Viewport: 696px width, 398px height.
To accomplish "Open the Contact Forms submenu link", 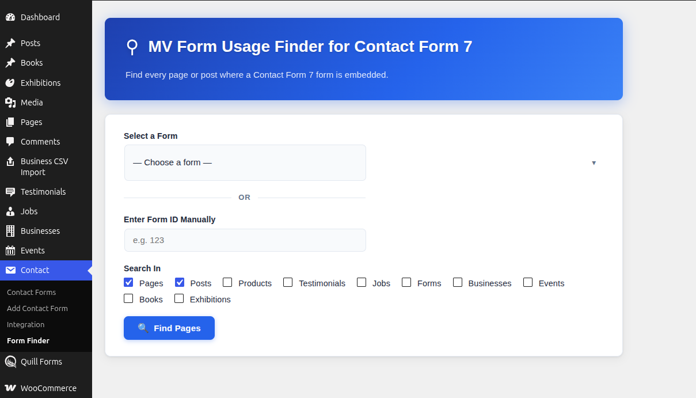I will click(x=31, y=293).
